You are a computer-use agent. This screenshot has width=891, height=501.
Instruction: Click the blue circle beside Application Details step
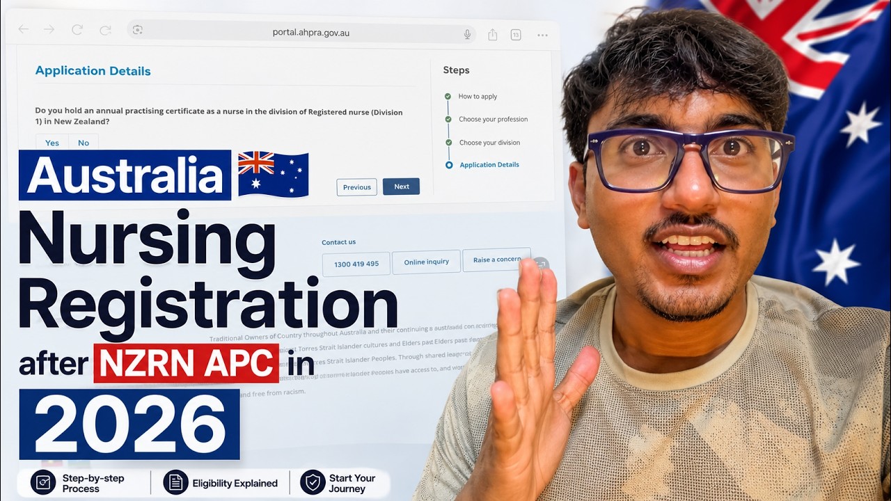pyautogui.click(x=449, y=165)
